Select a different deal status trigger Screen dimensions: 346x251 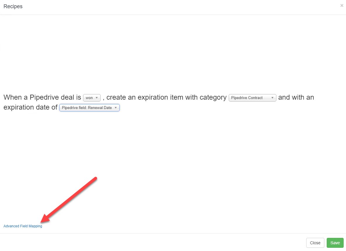click(92, 98)
